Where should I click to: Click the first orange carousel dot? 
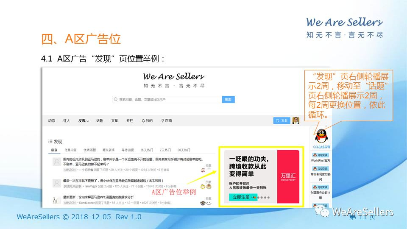click(x=255, y=198)
